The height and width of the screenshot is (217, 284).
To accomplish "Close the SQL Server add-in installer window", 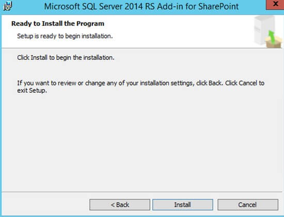I will click(275, 4).
